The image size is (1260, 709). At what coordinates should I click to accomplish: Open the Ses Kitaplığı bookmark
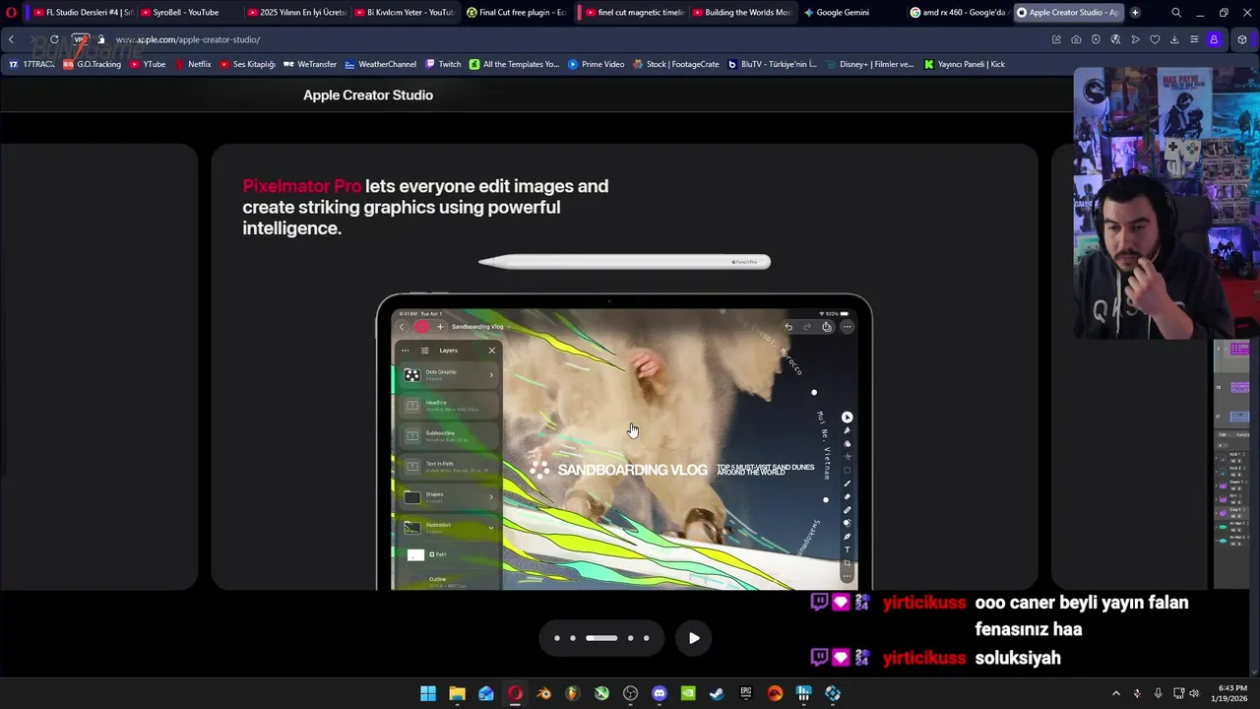(x=247, y=64)
